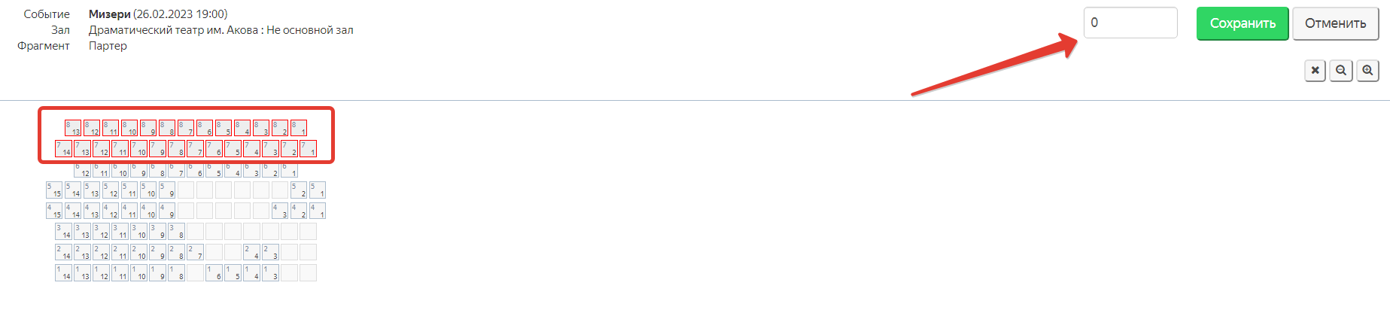Image resolution: width=1390 pixels, height=313 pixels.
Task: Focus the price input field showing 0
Action: click(1130, 23)
